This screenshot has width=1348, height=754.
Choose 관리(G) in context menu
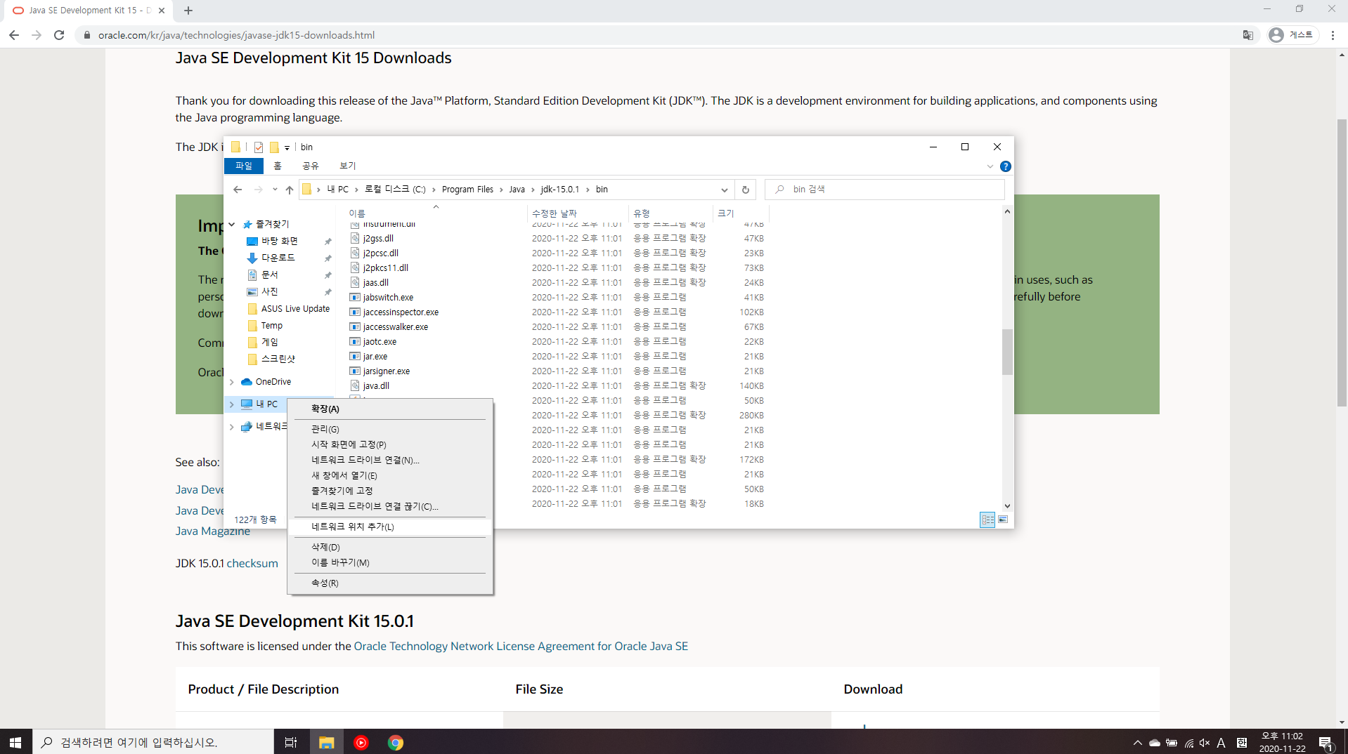tap(390, 429)
